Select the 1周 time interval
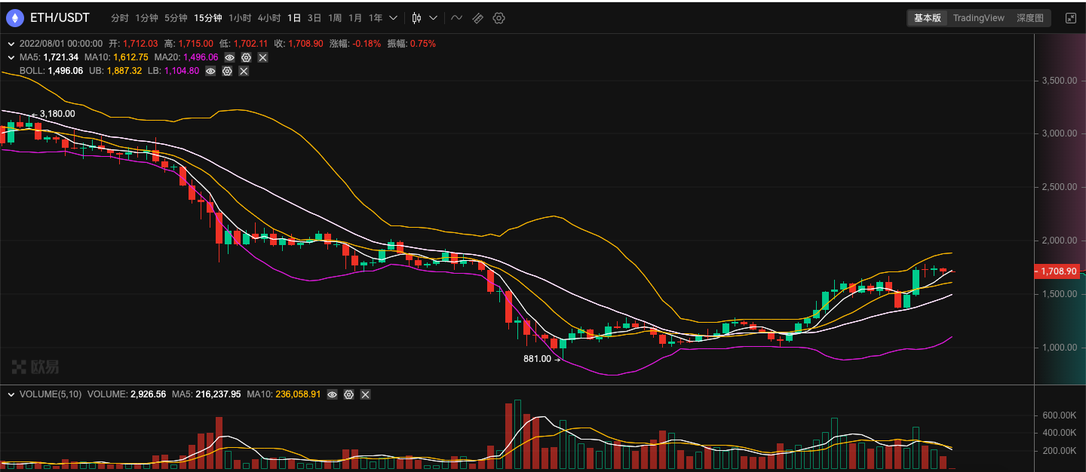 [x=334, y=18]
